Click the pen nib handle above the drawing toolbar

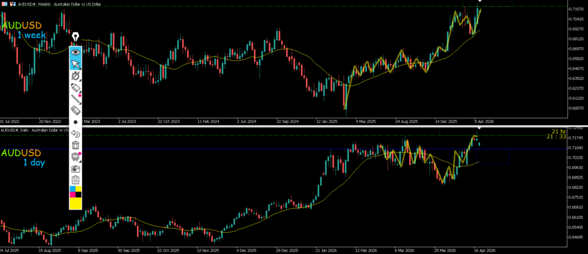coord(76,38)
